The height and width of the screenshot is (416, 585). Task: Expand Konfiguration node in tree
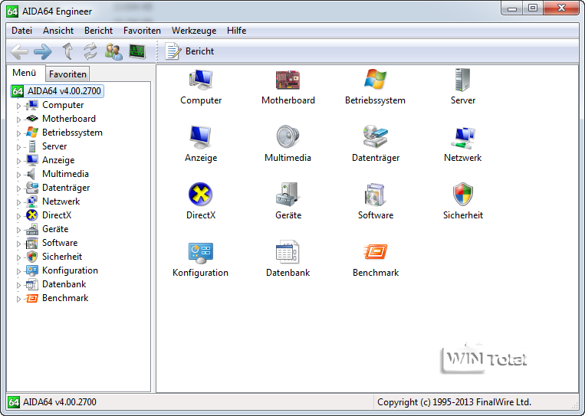click(x=18, y=271)
